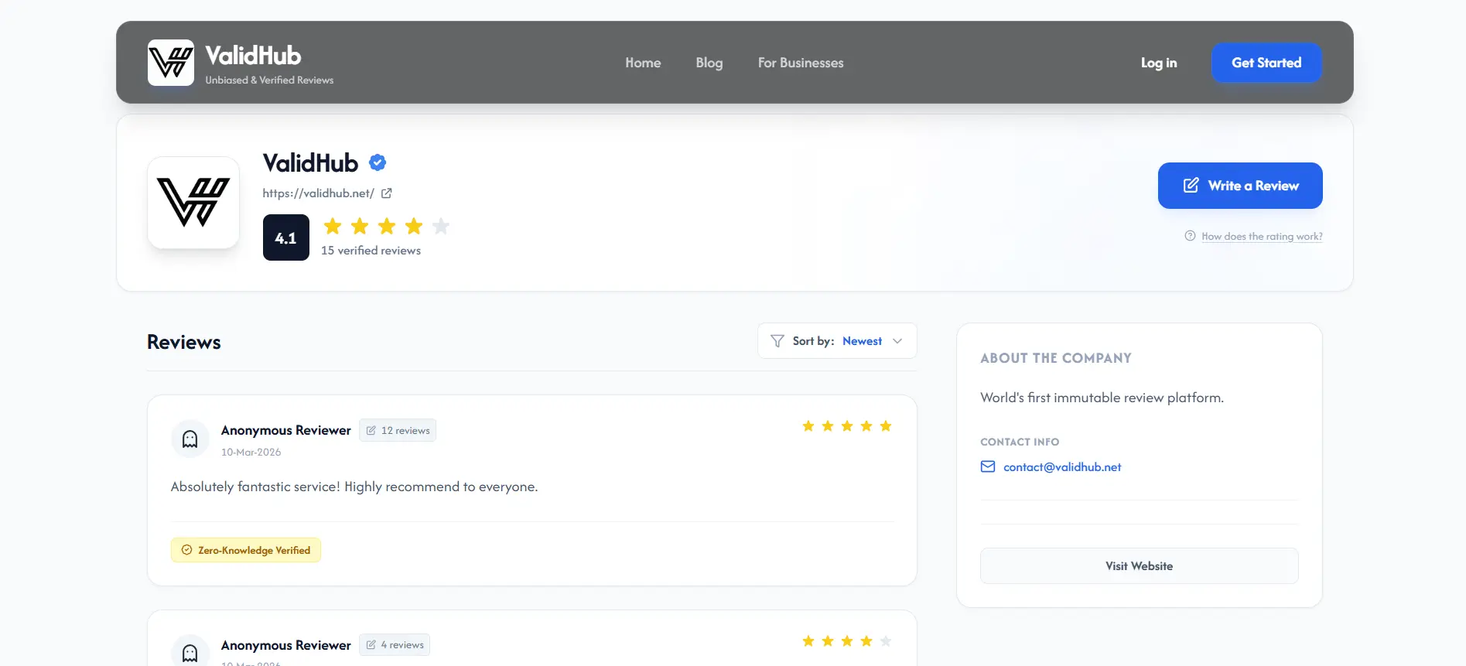Click the Zero-Knowledge Verified badge
Screen dimensions: 1466x666
pos(246,550)
